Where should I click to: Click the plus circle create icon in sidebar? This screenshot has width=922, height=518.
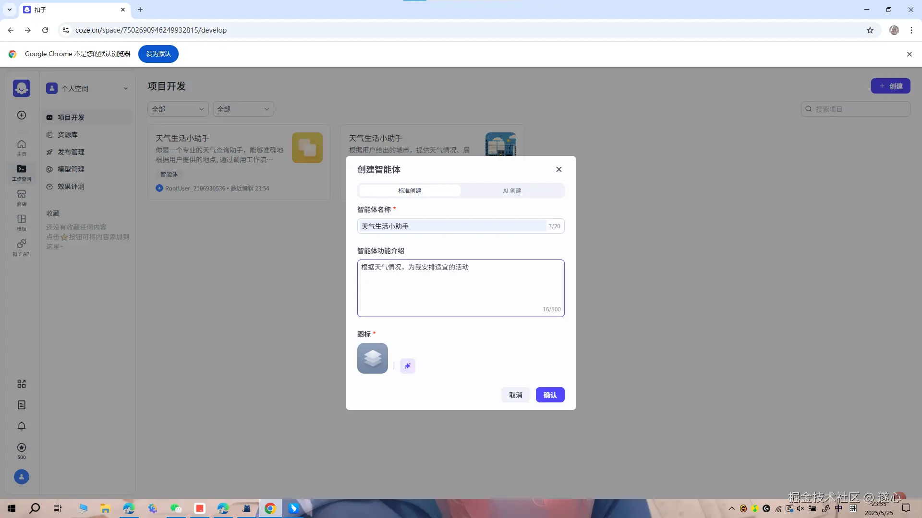point(22,115)
